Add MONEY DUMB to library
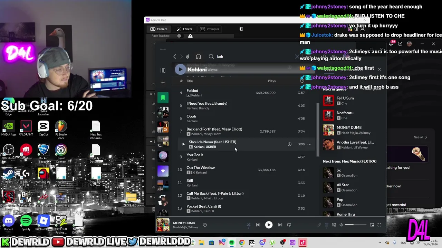442x248 pixels. click(x=205, y=225)
